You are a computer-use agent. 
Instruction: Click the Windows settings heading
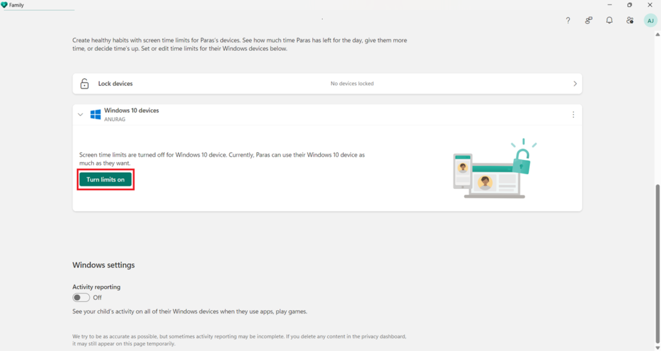104,265
